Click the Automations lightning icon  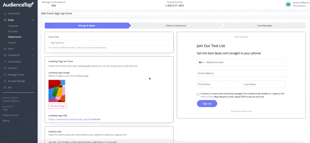[x=5, y=62]
